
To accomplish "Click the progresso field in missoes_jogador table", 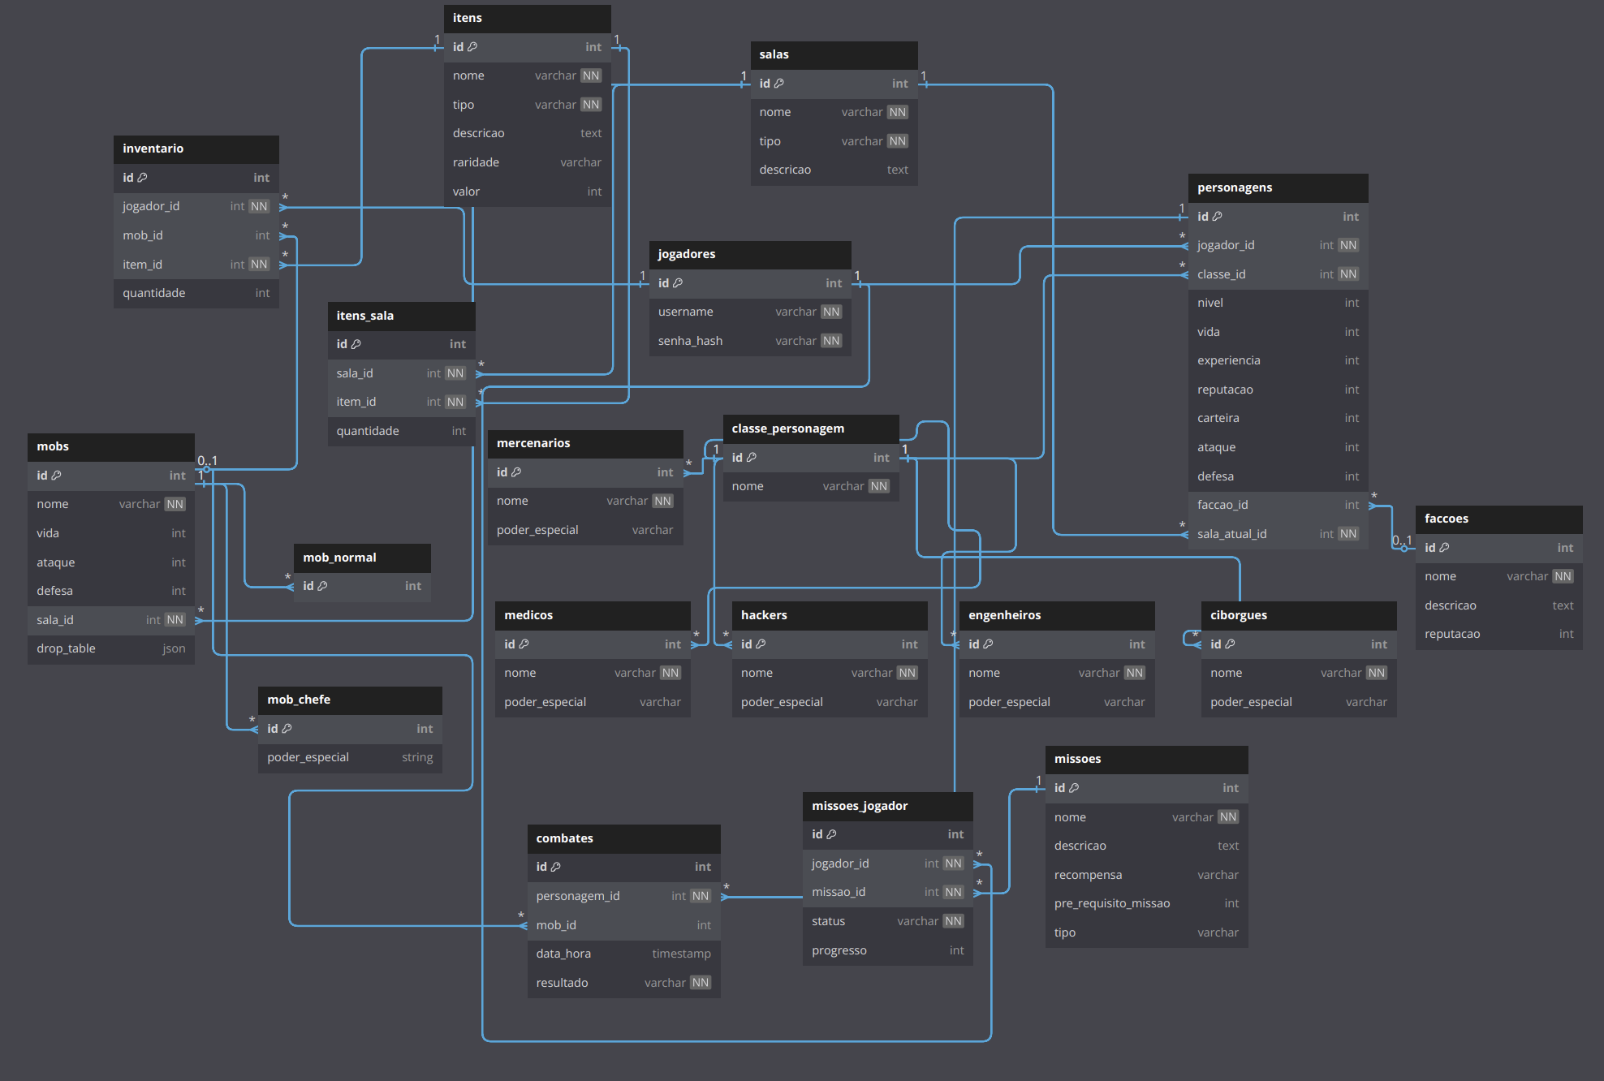I will [887, 950].
